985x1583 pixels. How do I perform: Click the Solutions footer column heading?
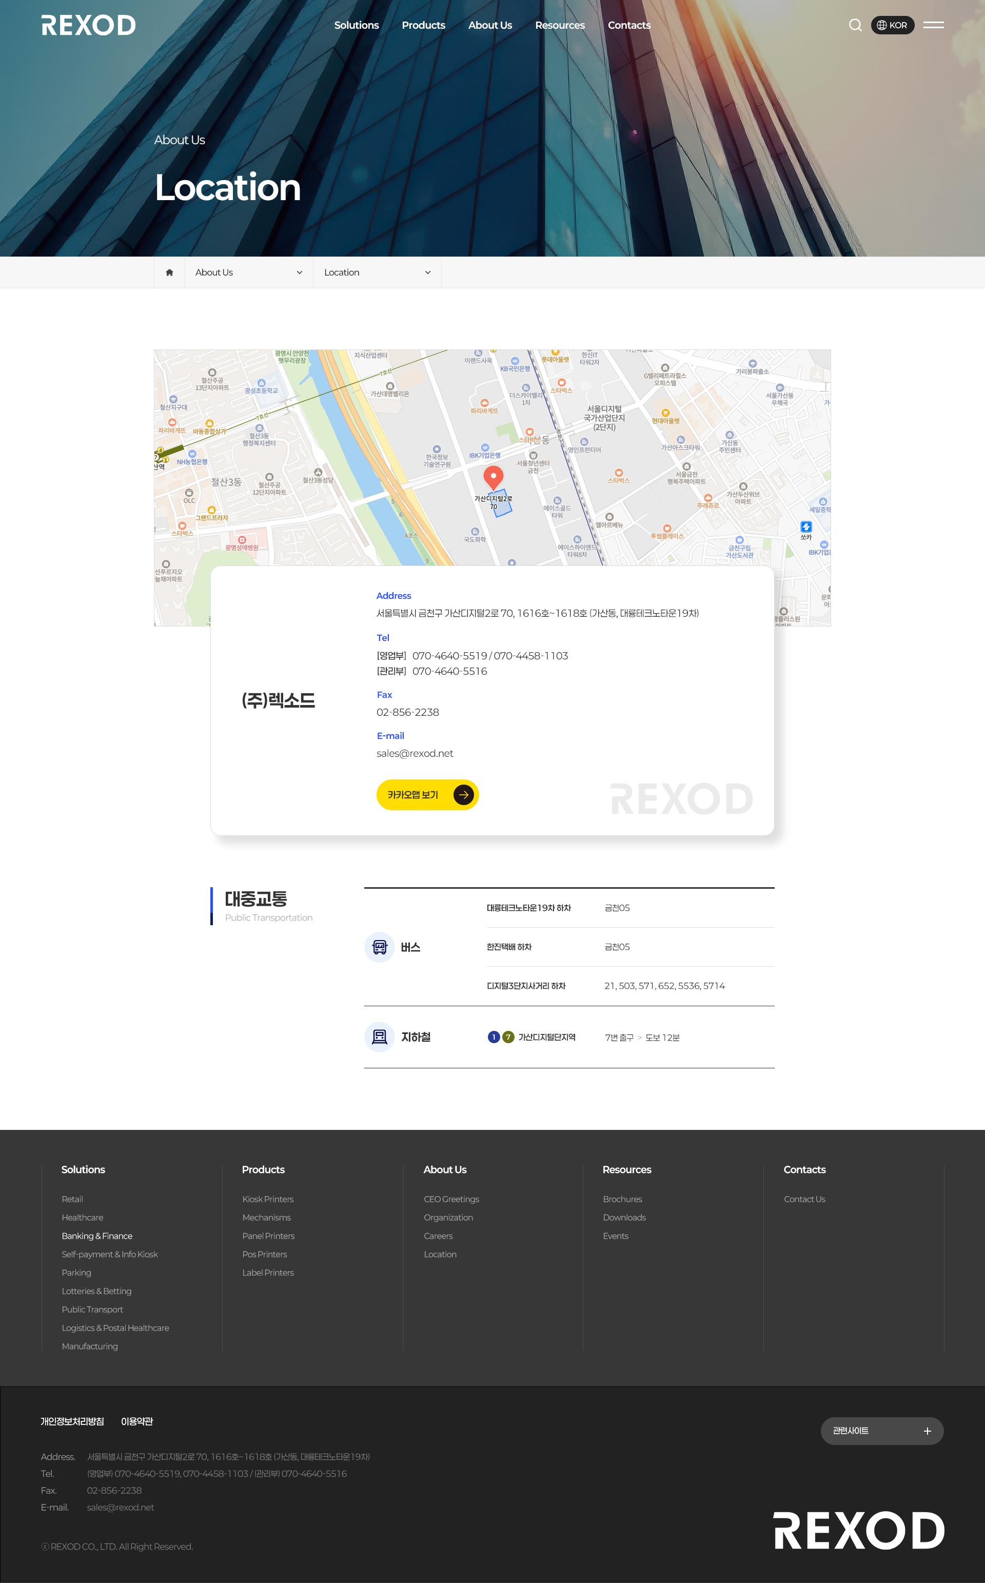(x=83, y=1169)
